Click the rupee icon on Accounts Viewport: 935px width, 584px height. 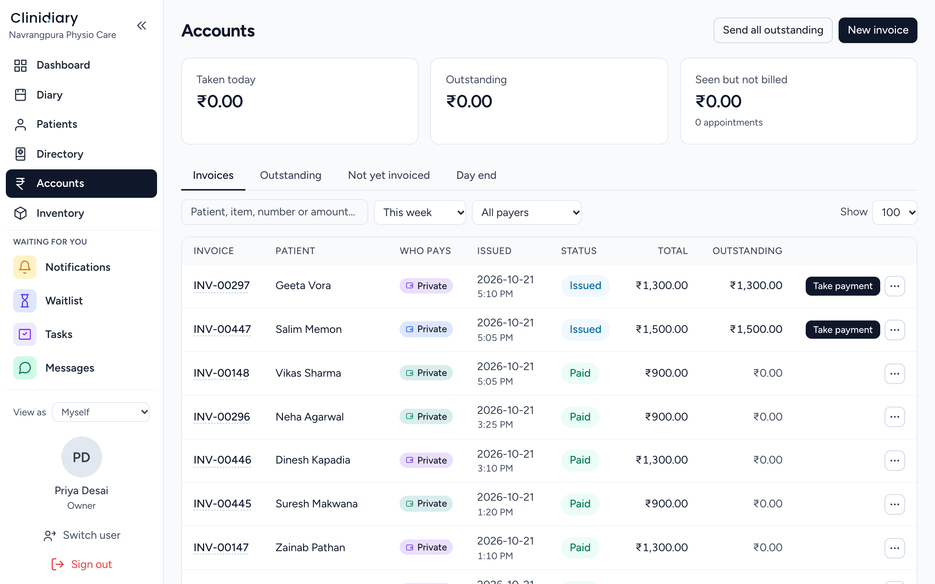(x=20, y=184)
